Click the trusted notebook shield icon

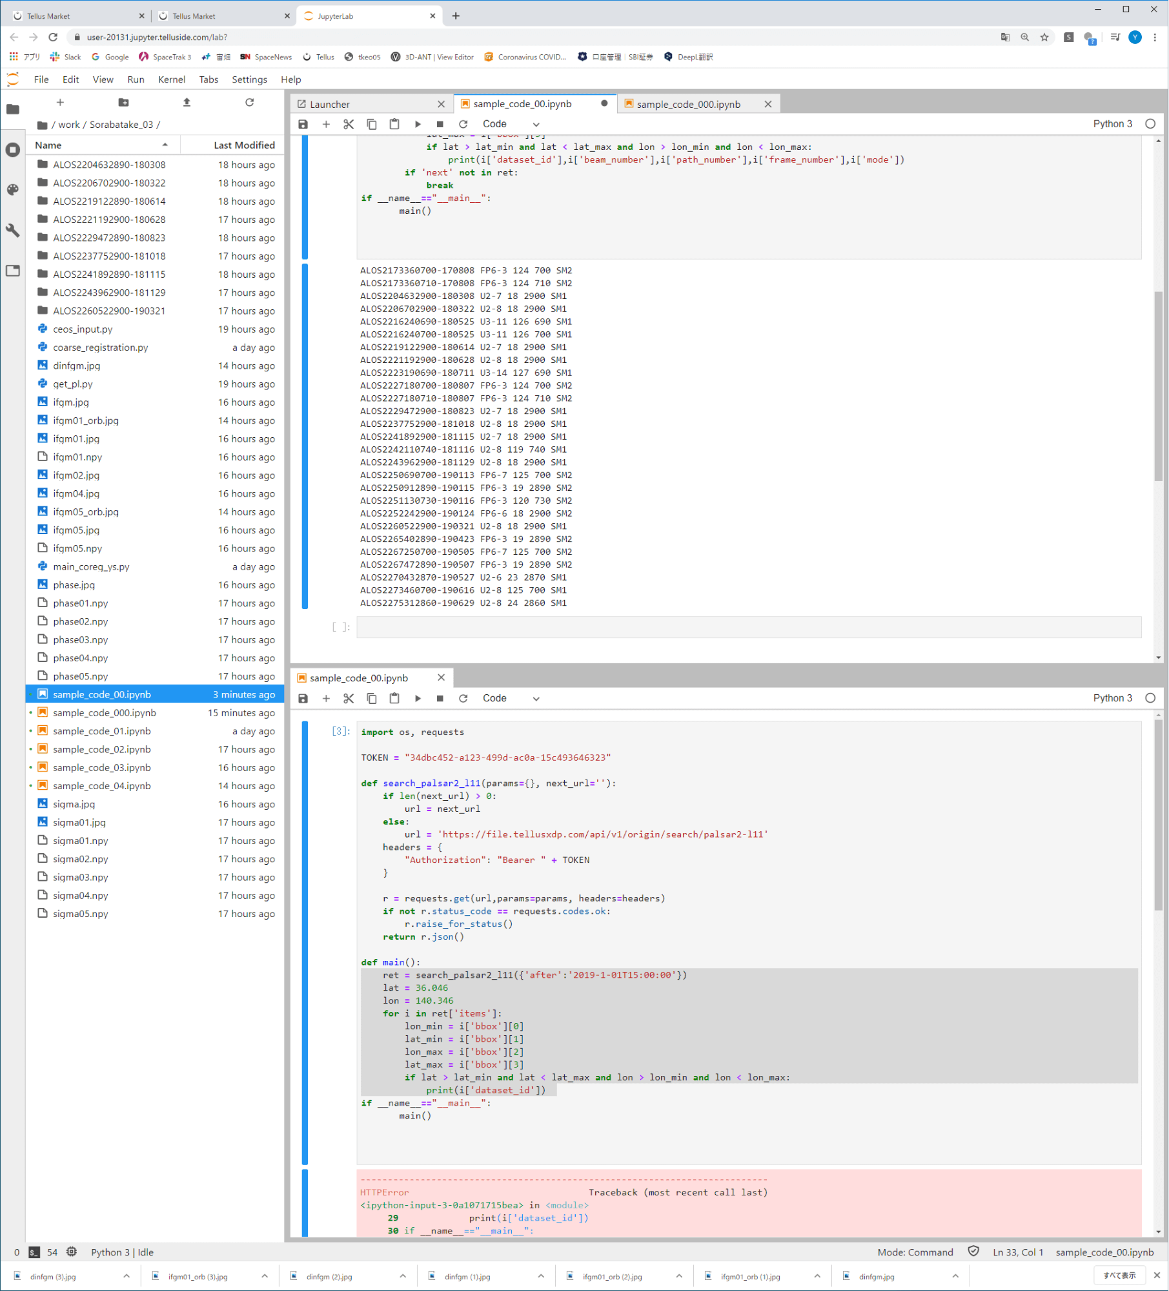coord(973,1252)
